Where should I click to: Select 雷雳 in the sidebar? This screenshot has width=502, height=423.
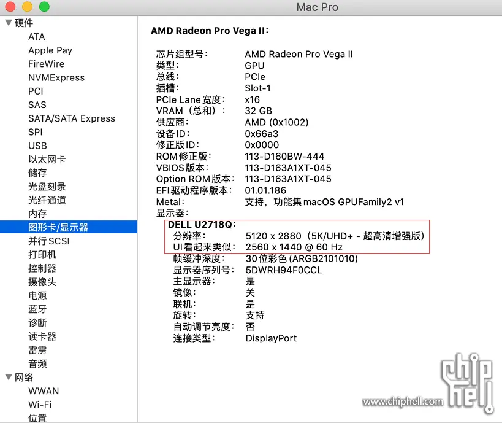(x=37, y=350)
